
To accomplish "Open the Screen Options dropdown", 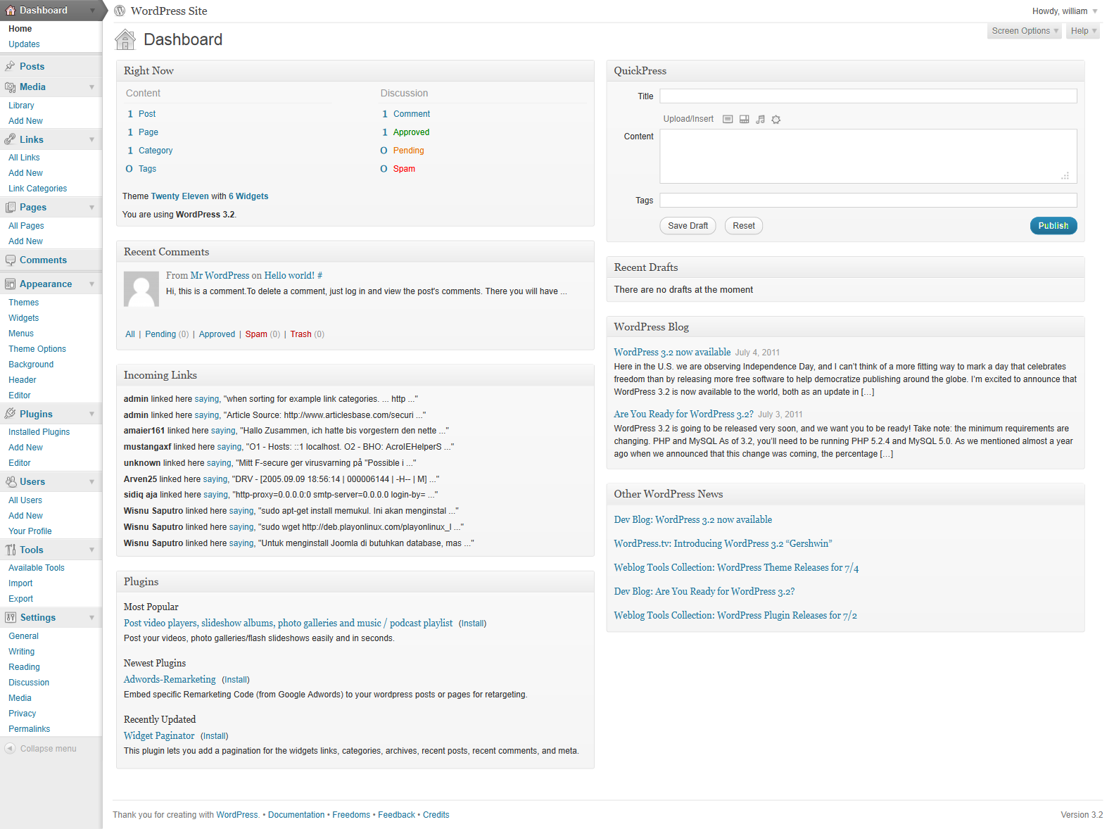I will 1024,31.
